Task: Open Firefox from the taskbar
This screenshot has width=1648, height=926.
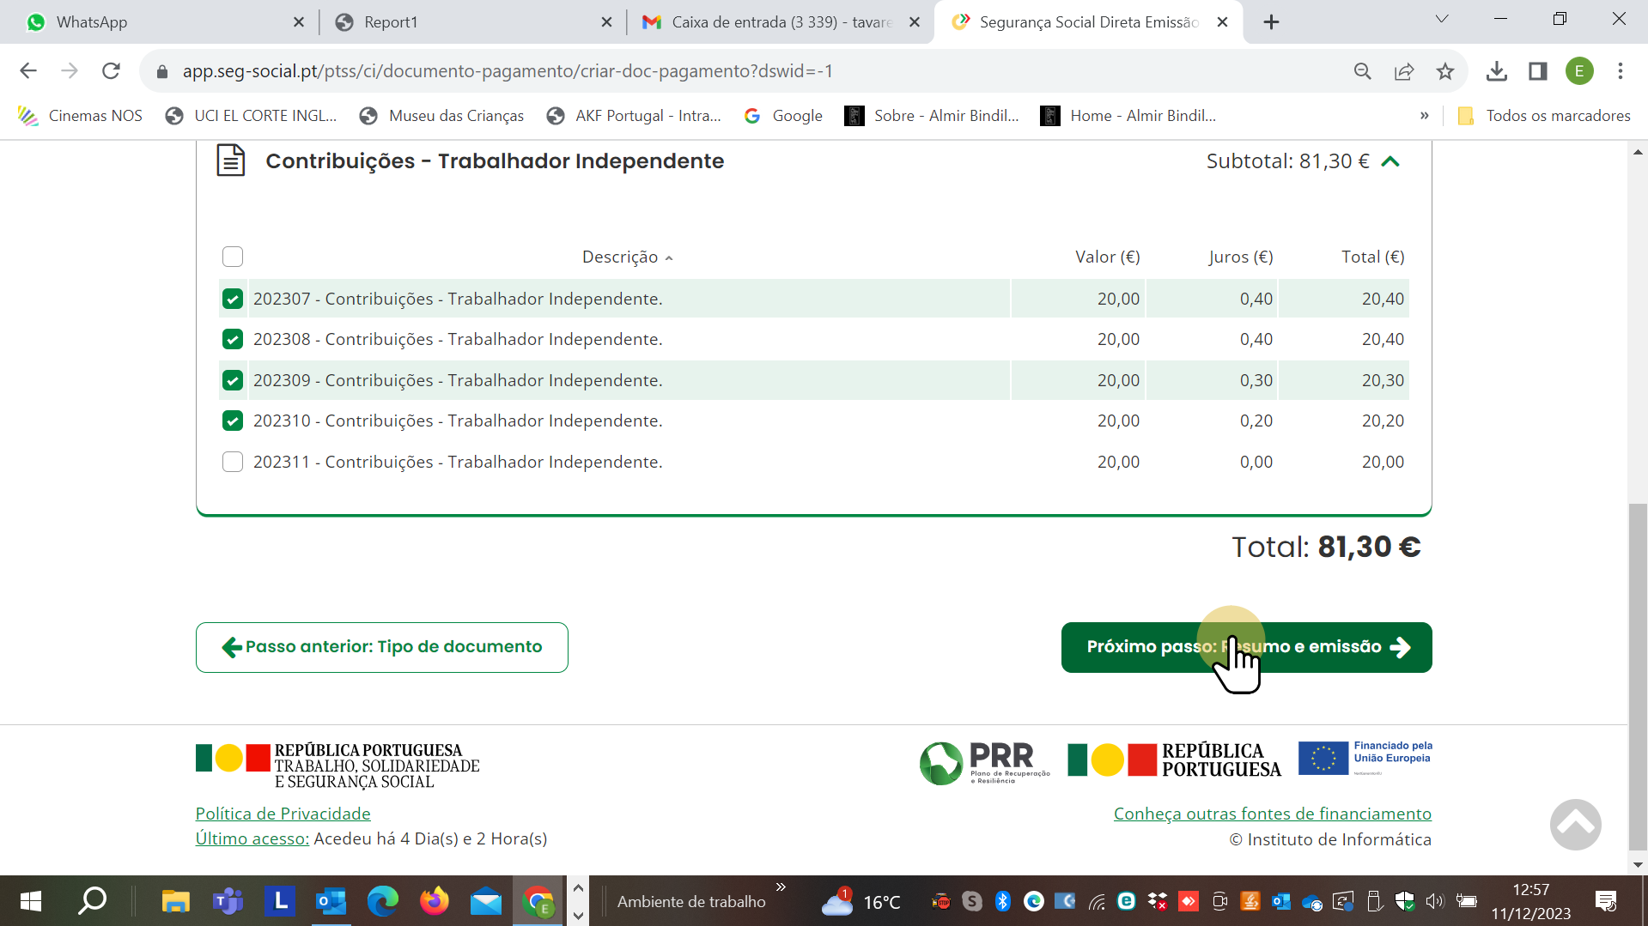Action: tap(434, 901)
